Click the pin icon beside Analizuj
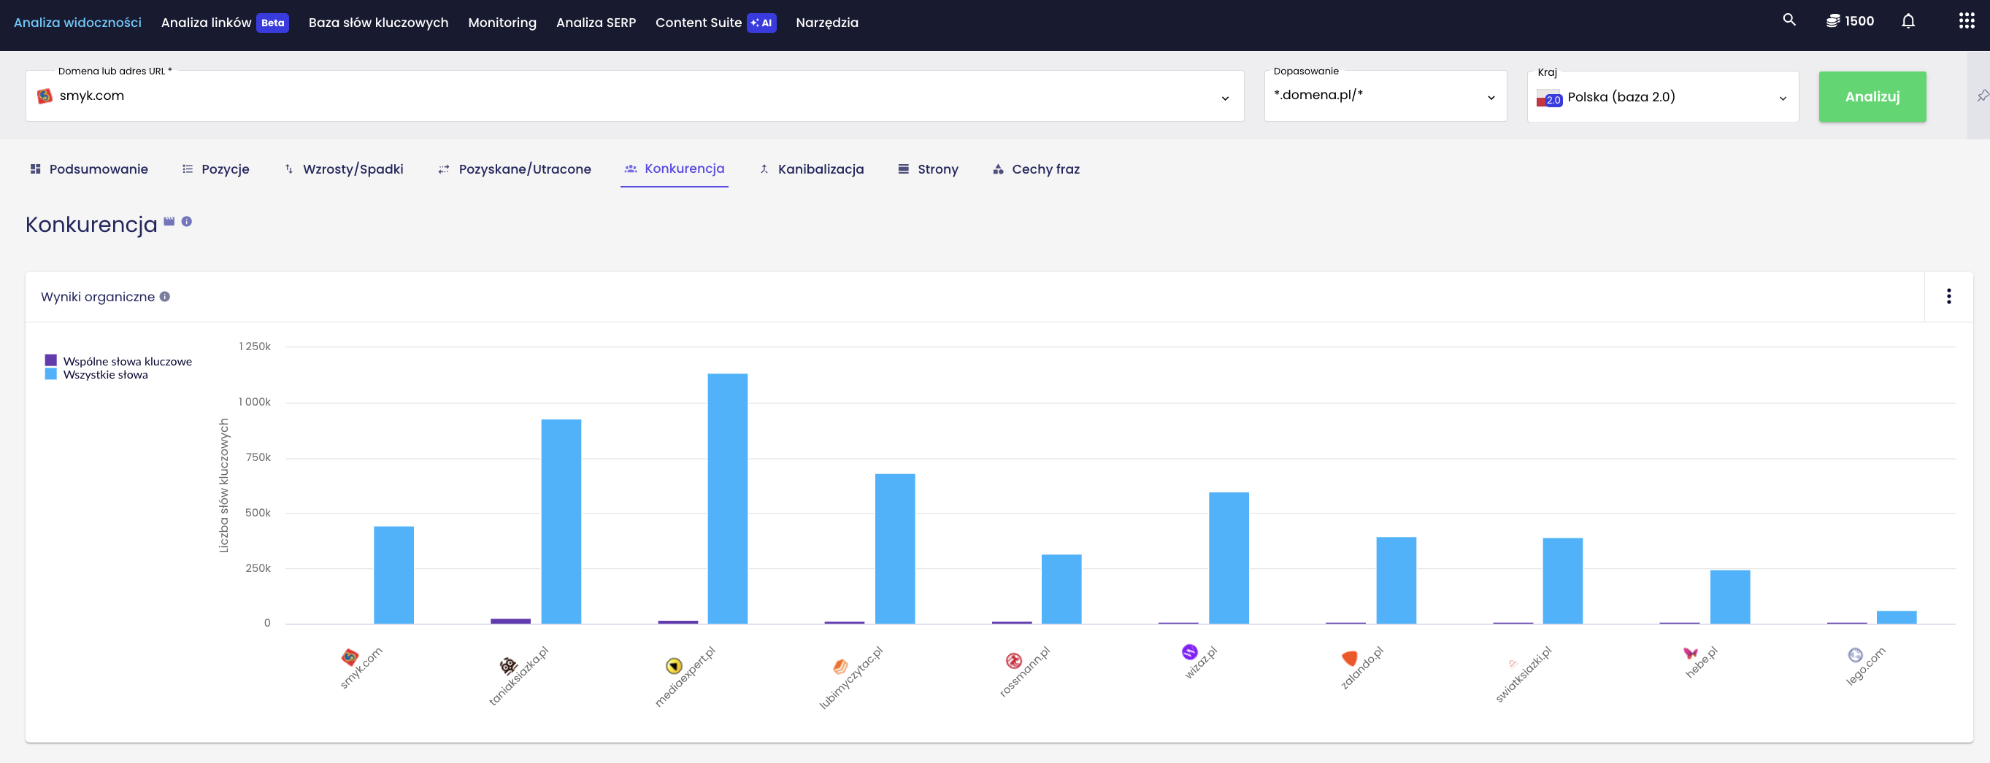The image size is (1990, 763). pyautogui.click(x=1981, y=96)
